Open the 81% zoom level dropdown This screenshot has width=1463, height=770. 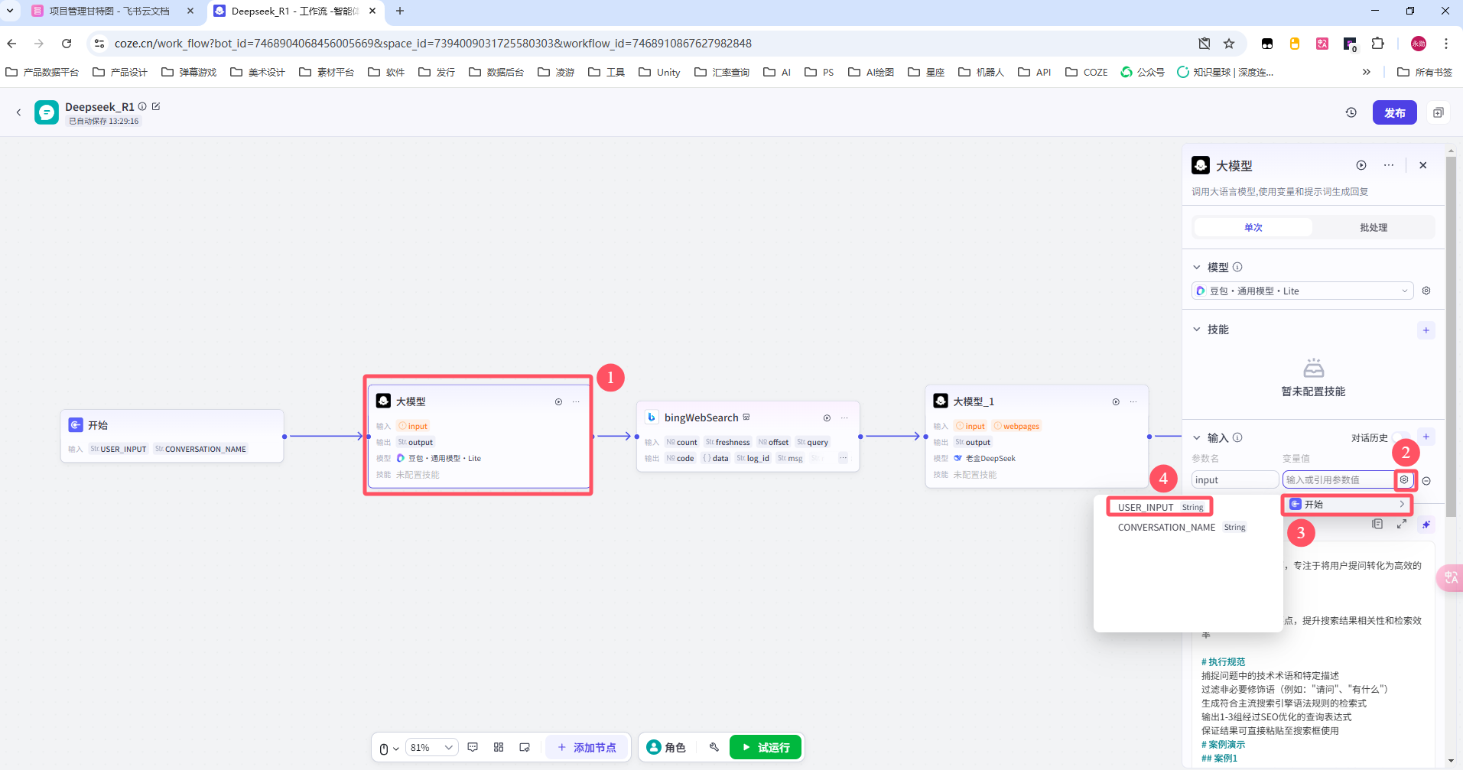click(x=431, y=747)
